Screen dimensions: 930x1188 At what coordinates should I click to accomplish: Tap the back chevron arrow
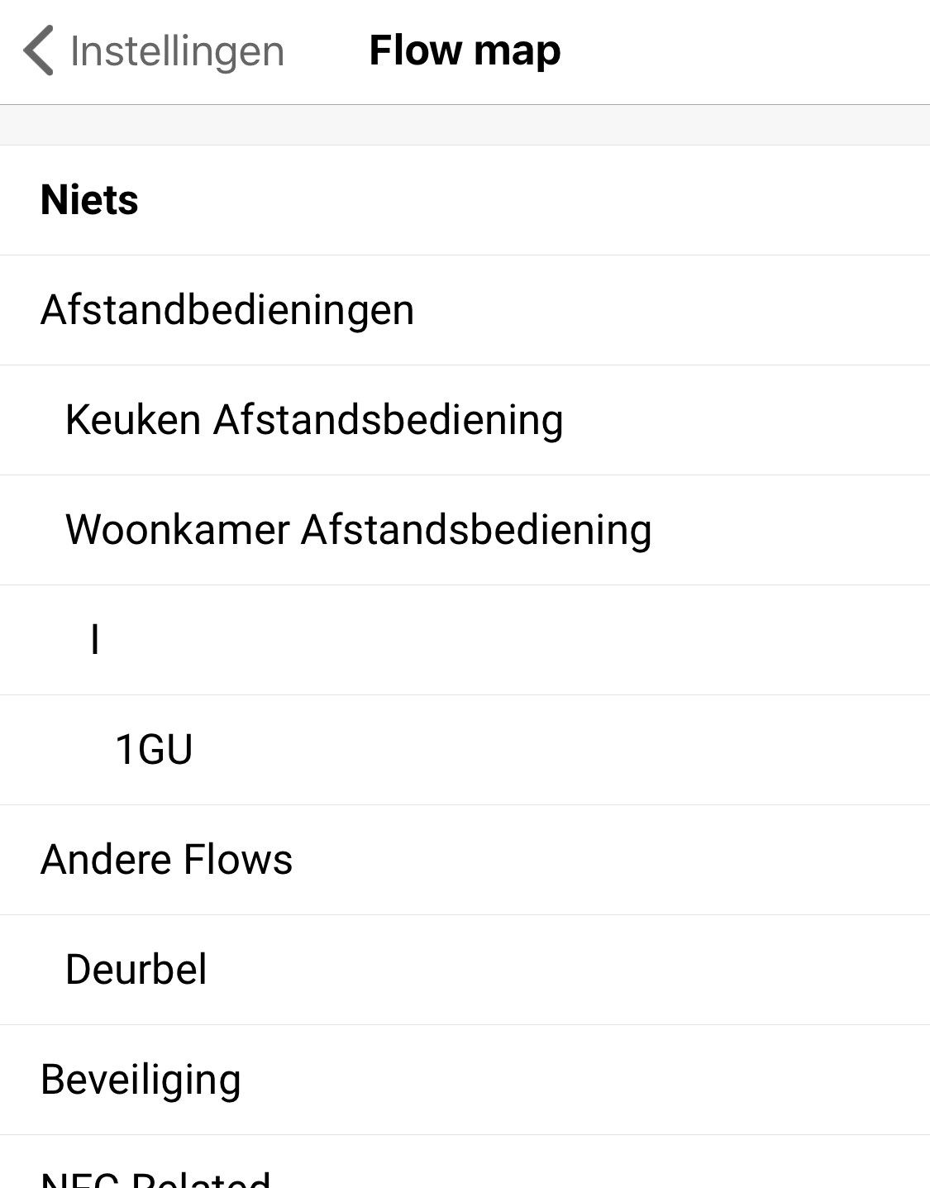click(x=39, y=50)
